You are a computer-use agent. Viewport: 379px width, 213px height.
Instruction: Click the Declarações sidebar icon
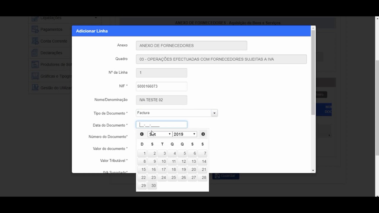click(35, 53)
